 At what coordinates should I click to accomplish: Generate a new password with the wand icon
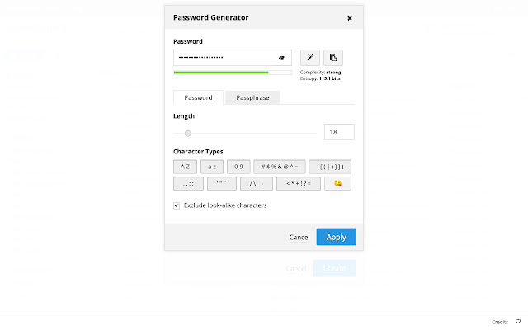pyautogui.click(x=310, y=58)
